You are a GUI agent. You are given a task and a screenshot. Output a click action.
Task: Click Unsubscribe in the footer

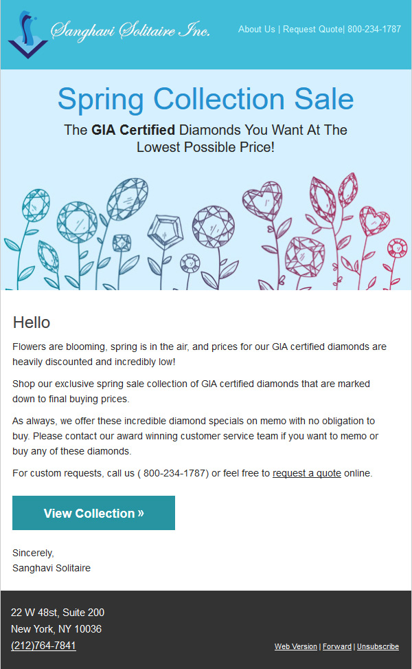378,646
